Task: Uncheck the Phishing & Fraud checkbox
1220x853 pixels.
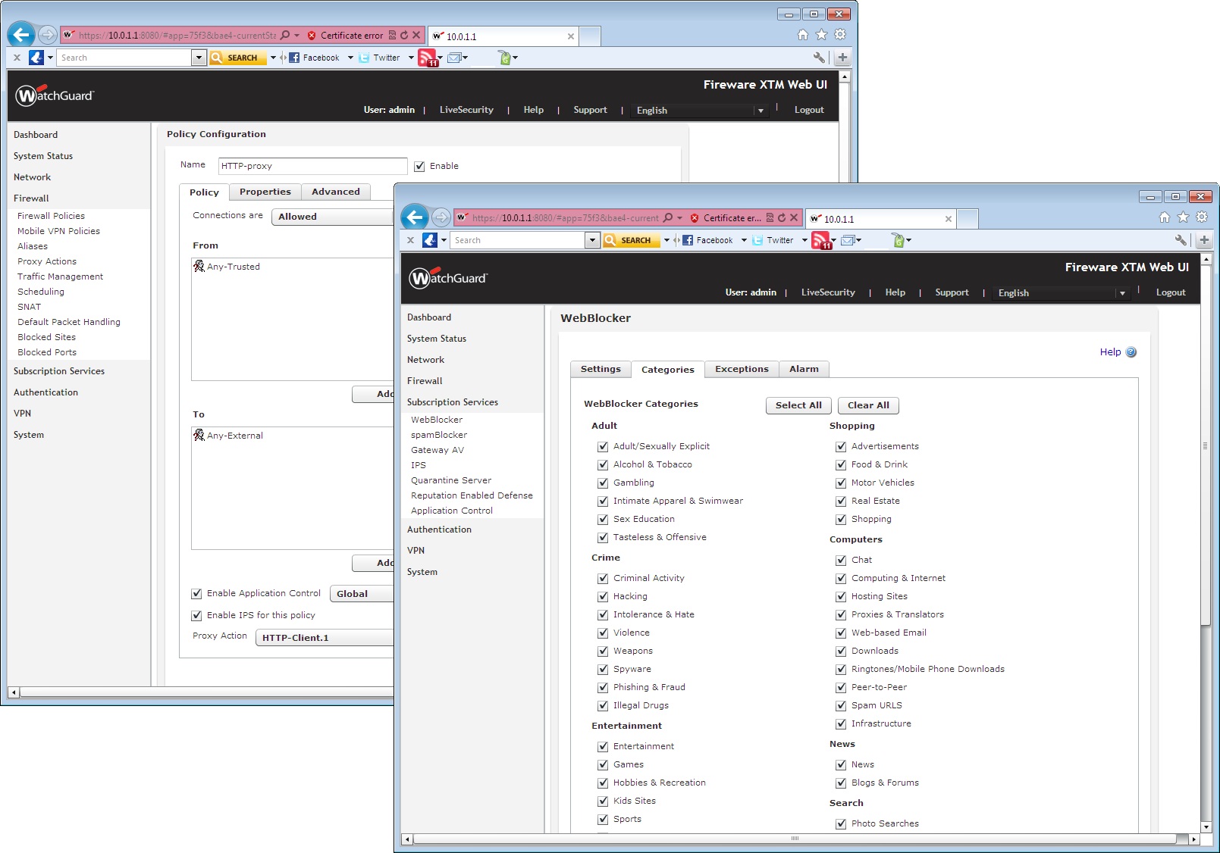Action: coord(603,687)
